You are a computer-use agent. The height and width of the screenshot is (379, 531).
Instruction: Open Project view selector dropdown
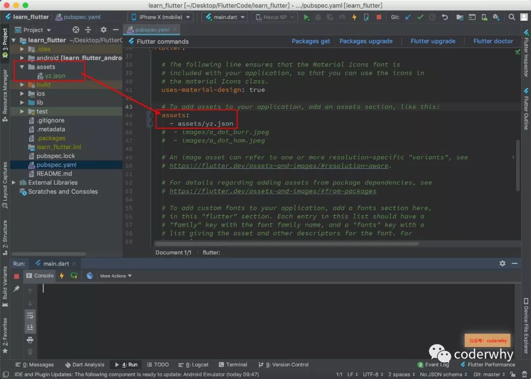coord(33,30)
